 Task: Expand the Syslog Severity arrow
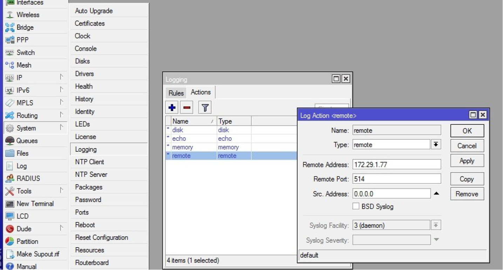click(436, 240)
